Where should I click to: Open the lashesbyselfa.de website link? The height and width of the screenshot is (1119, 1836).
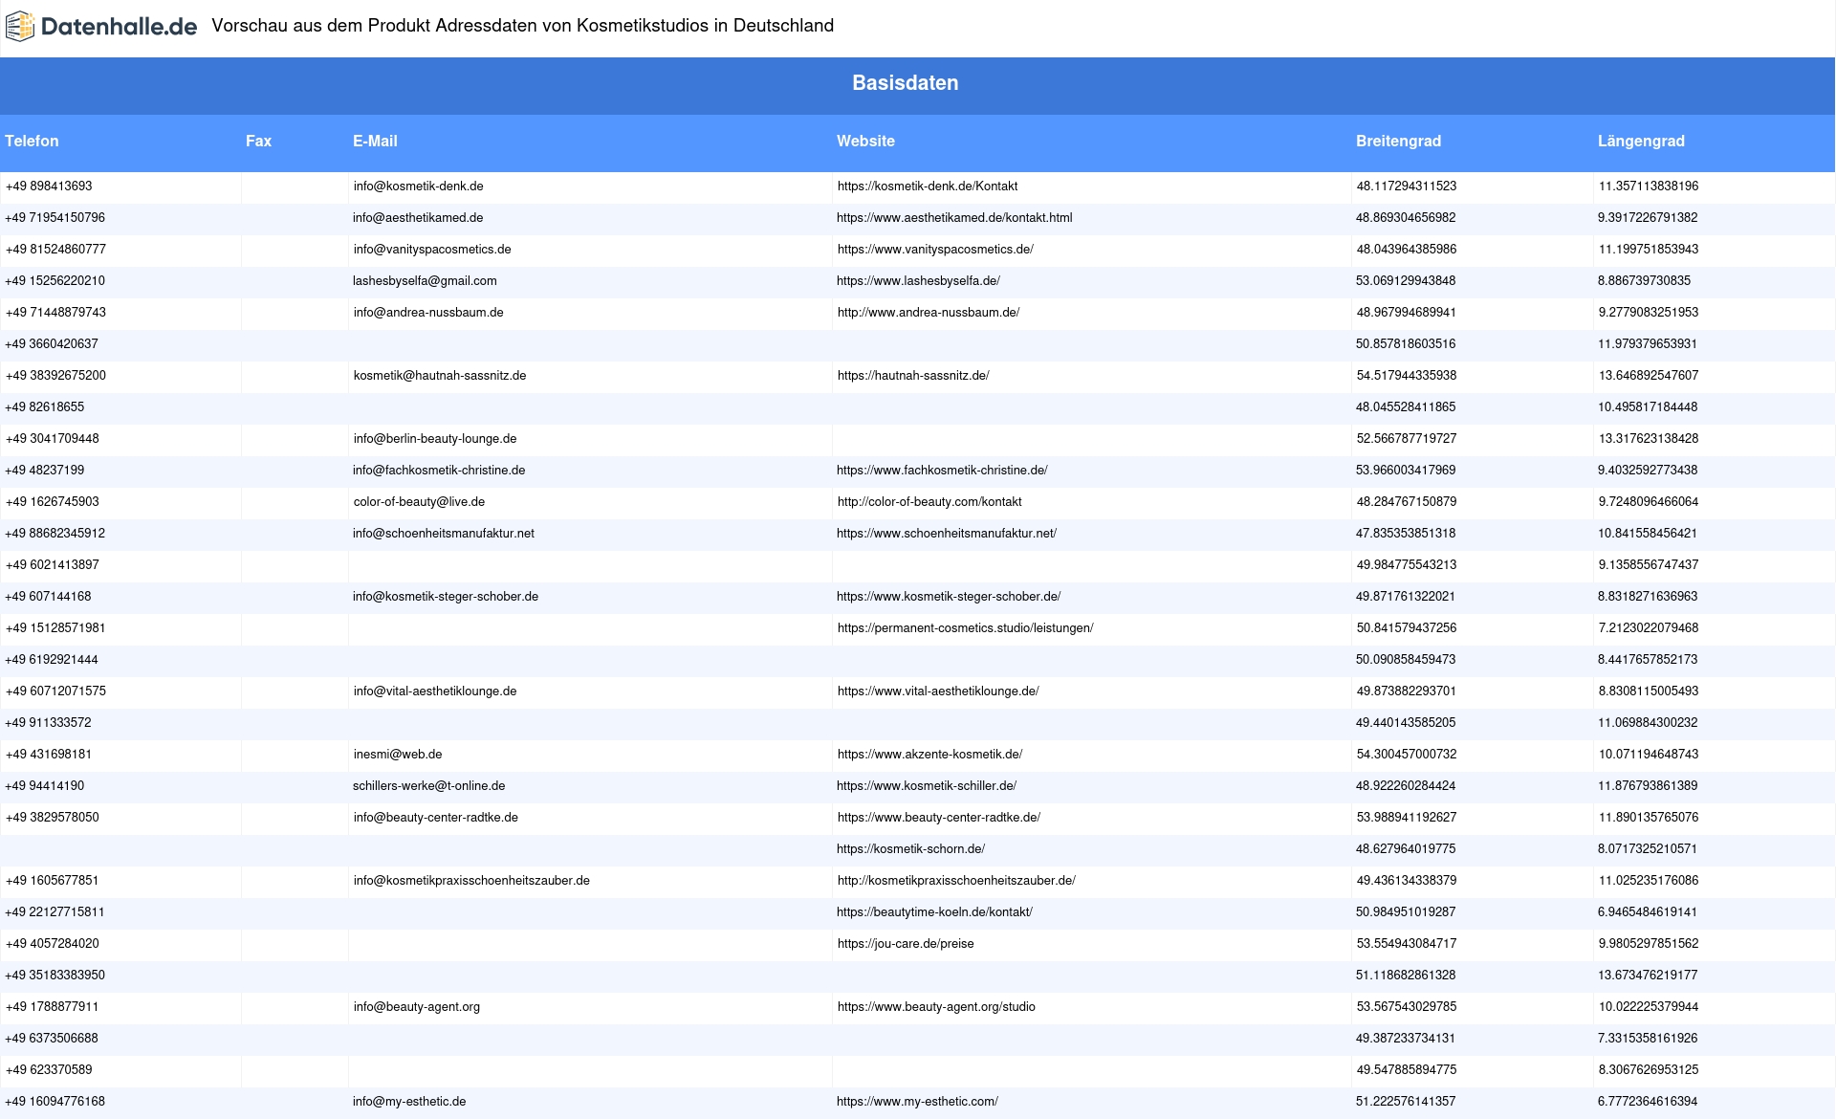pos(918,281)
